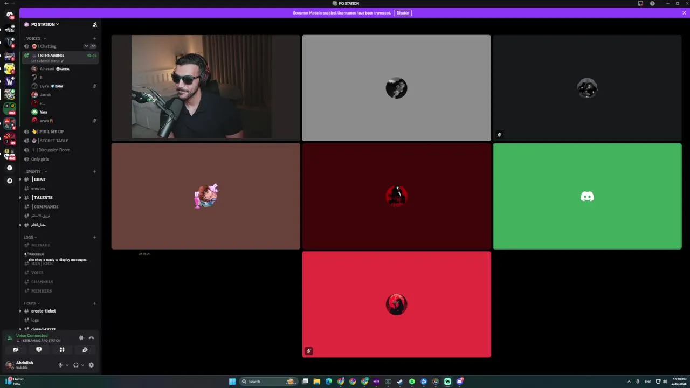Join the PULL ME UP voice channel
This screenshot has height=388, width=690.
(60, 131)
